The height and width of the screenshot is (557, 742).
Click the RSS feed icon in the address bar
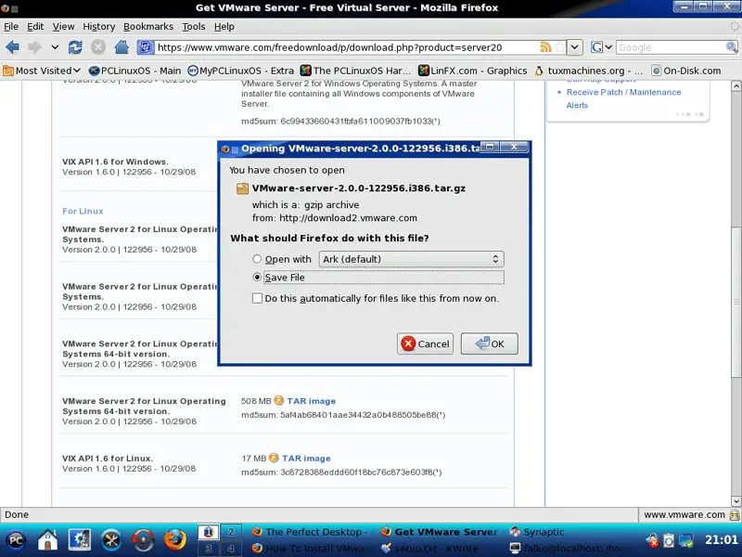[546, 46]
